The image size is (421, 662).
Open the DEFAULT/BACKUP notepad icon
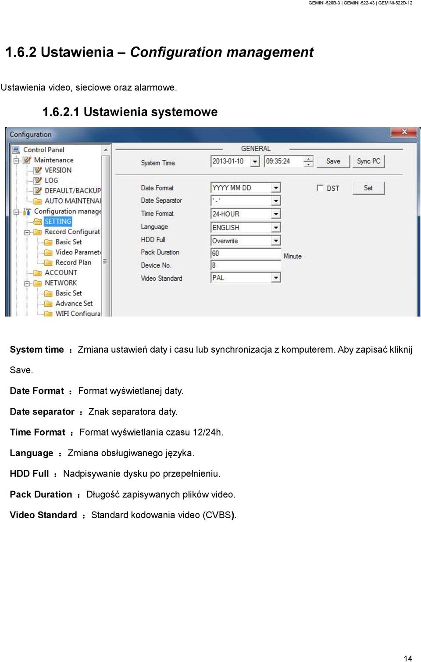38,190
